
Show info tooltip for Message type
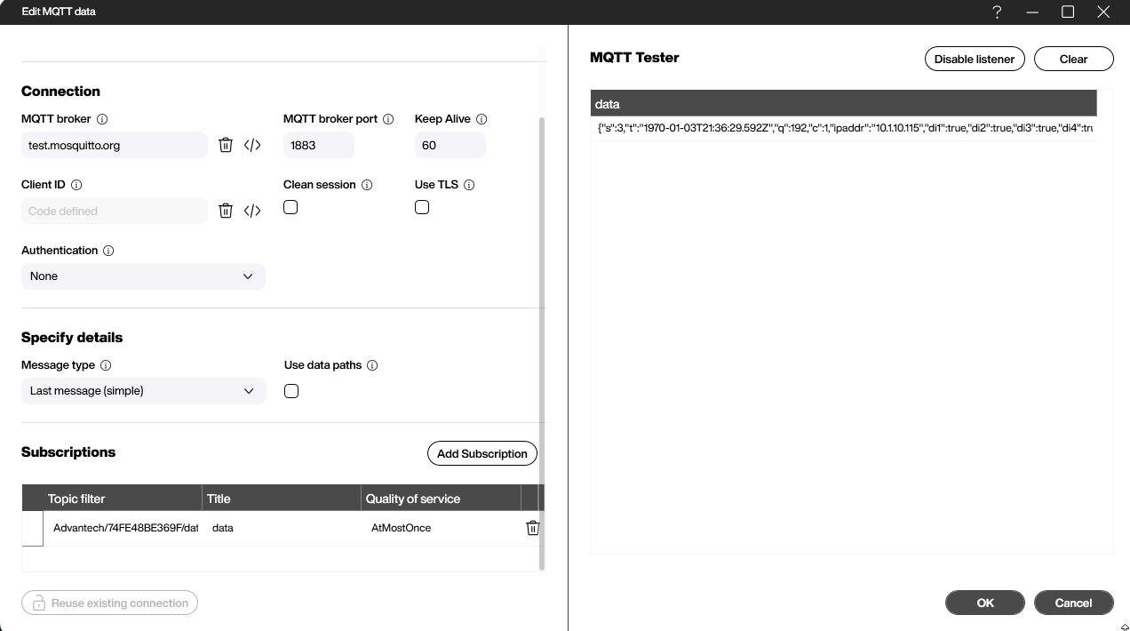(106, 364)
